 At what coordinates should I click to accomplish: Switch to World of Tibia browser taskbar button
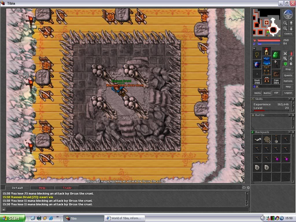(125, 218)
